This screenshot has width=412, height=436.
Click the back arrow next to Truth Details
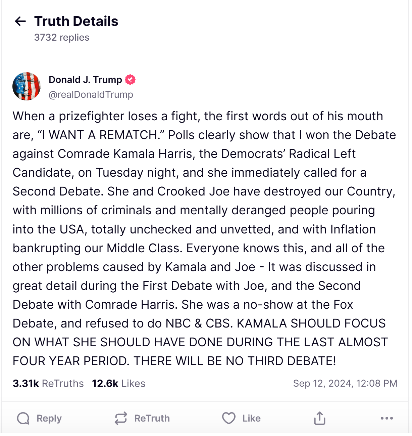20,21
